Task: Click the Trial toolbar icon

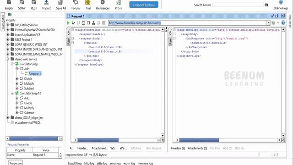Action: [x=88, y=5]
